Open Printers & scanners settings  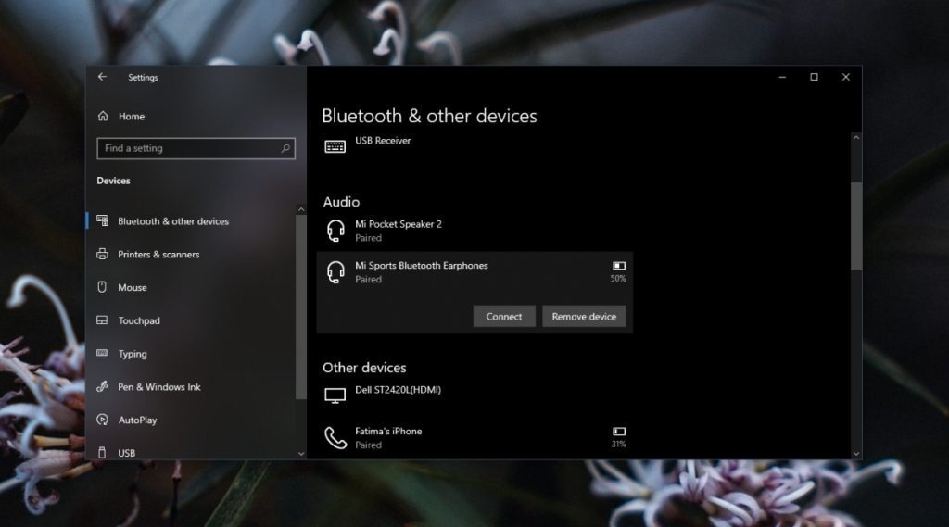(158, 254)
